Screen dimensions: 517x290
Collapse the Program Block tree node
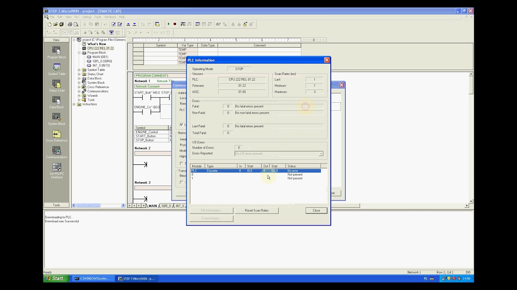point(79,53)
